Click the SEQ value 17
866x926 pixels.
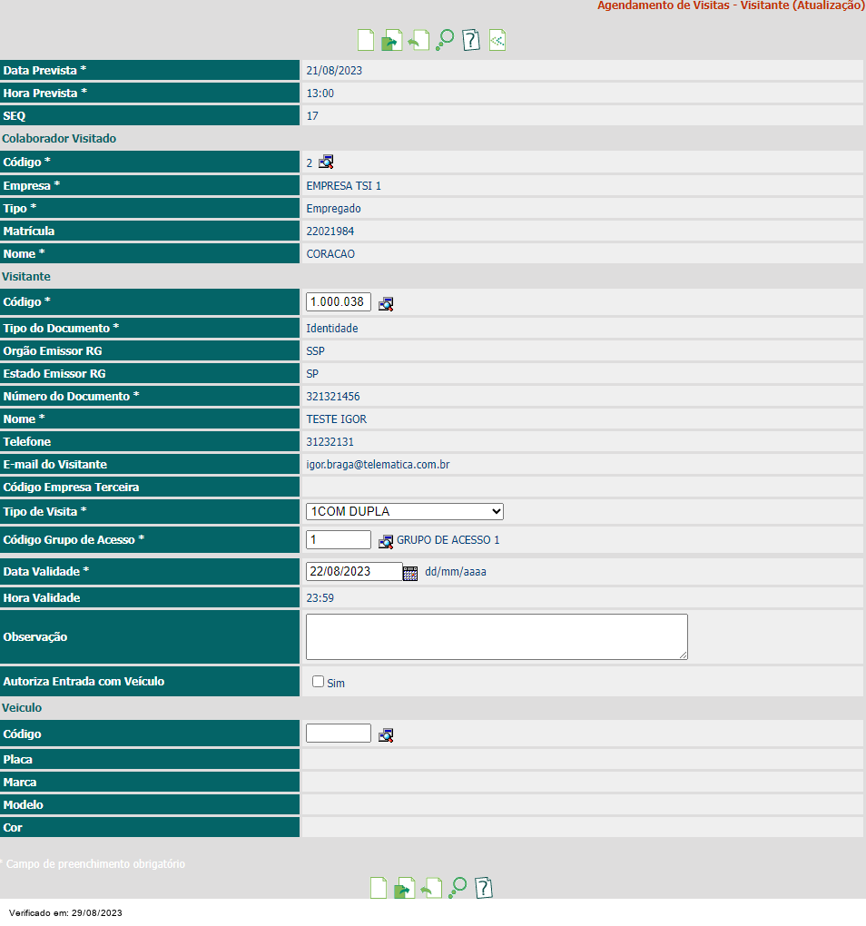click(x=312, y=116)
